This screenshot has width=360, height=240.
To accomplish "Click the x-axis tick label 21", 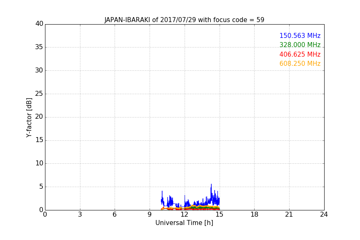I will 289,215.
